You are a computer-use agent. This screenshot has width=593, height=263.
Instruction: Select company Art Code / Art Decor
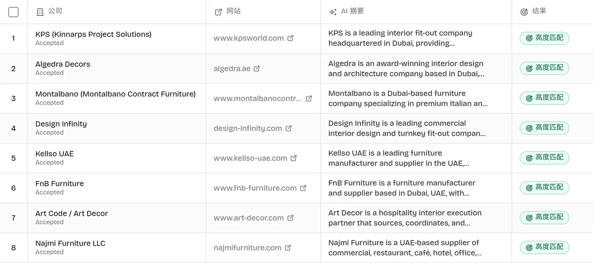click(72, 213)
